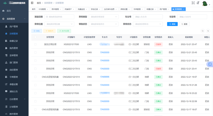This screenshot has height=116, width=213.
Task: Switch to the 流量监控 tab
Action: 81,9
